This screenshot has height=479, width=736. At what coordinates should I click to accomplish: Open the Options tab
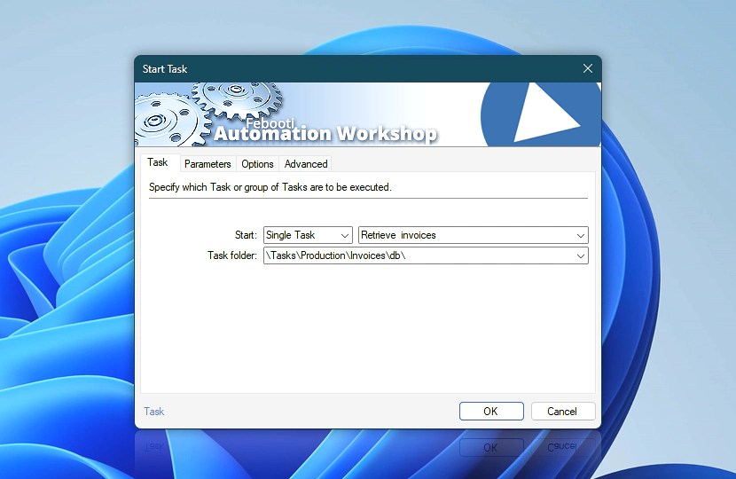coord(257,164)
